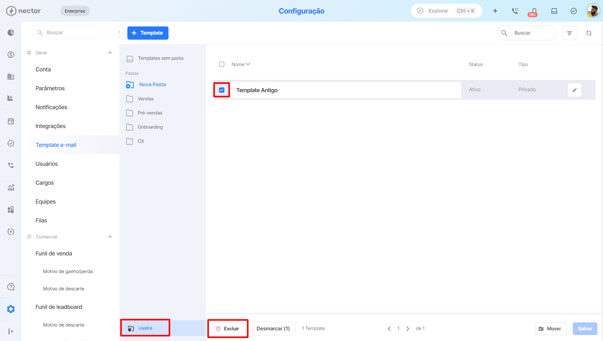Click the settings gear sidebar icon

(11, 309)
